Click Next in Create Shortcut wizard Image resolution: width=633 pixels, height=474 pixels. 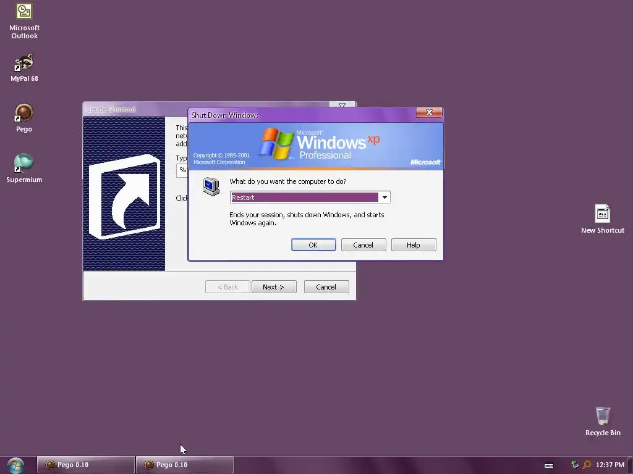coord(274,286)
